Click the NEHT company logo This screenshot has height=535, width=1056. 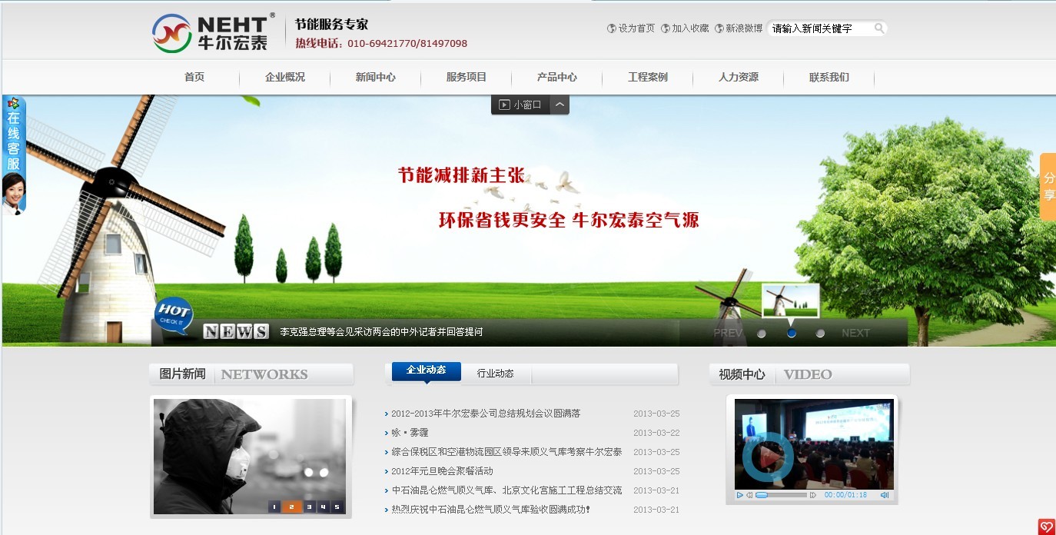(211, 33)
